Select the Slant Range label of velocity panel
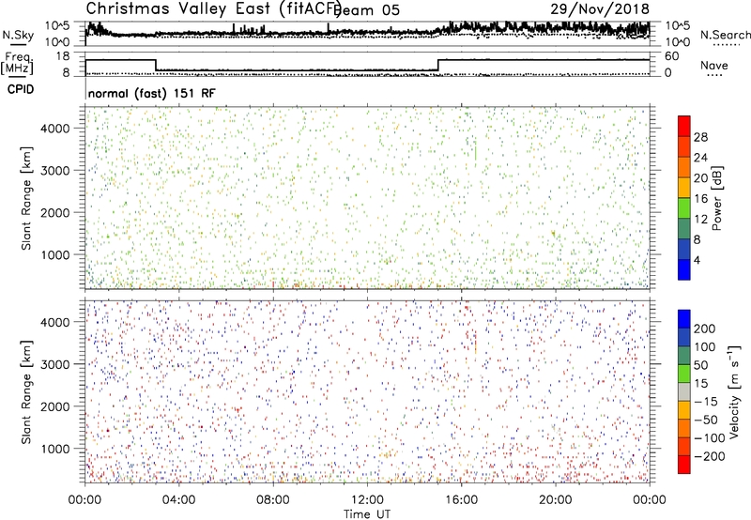 (26, 392)
